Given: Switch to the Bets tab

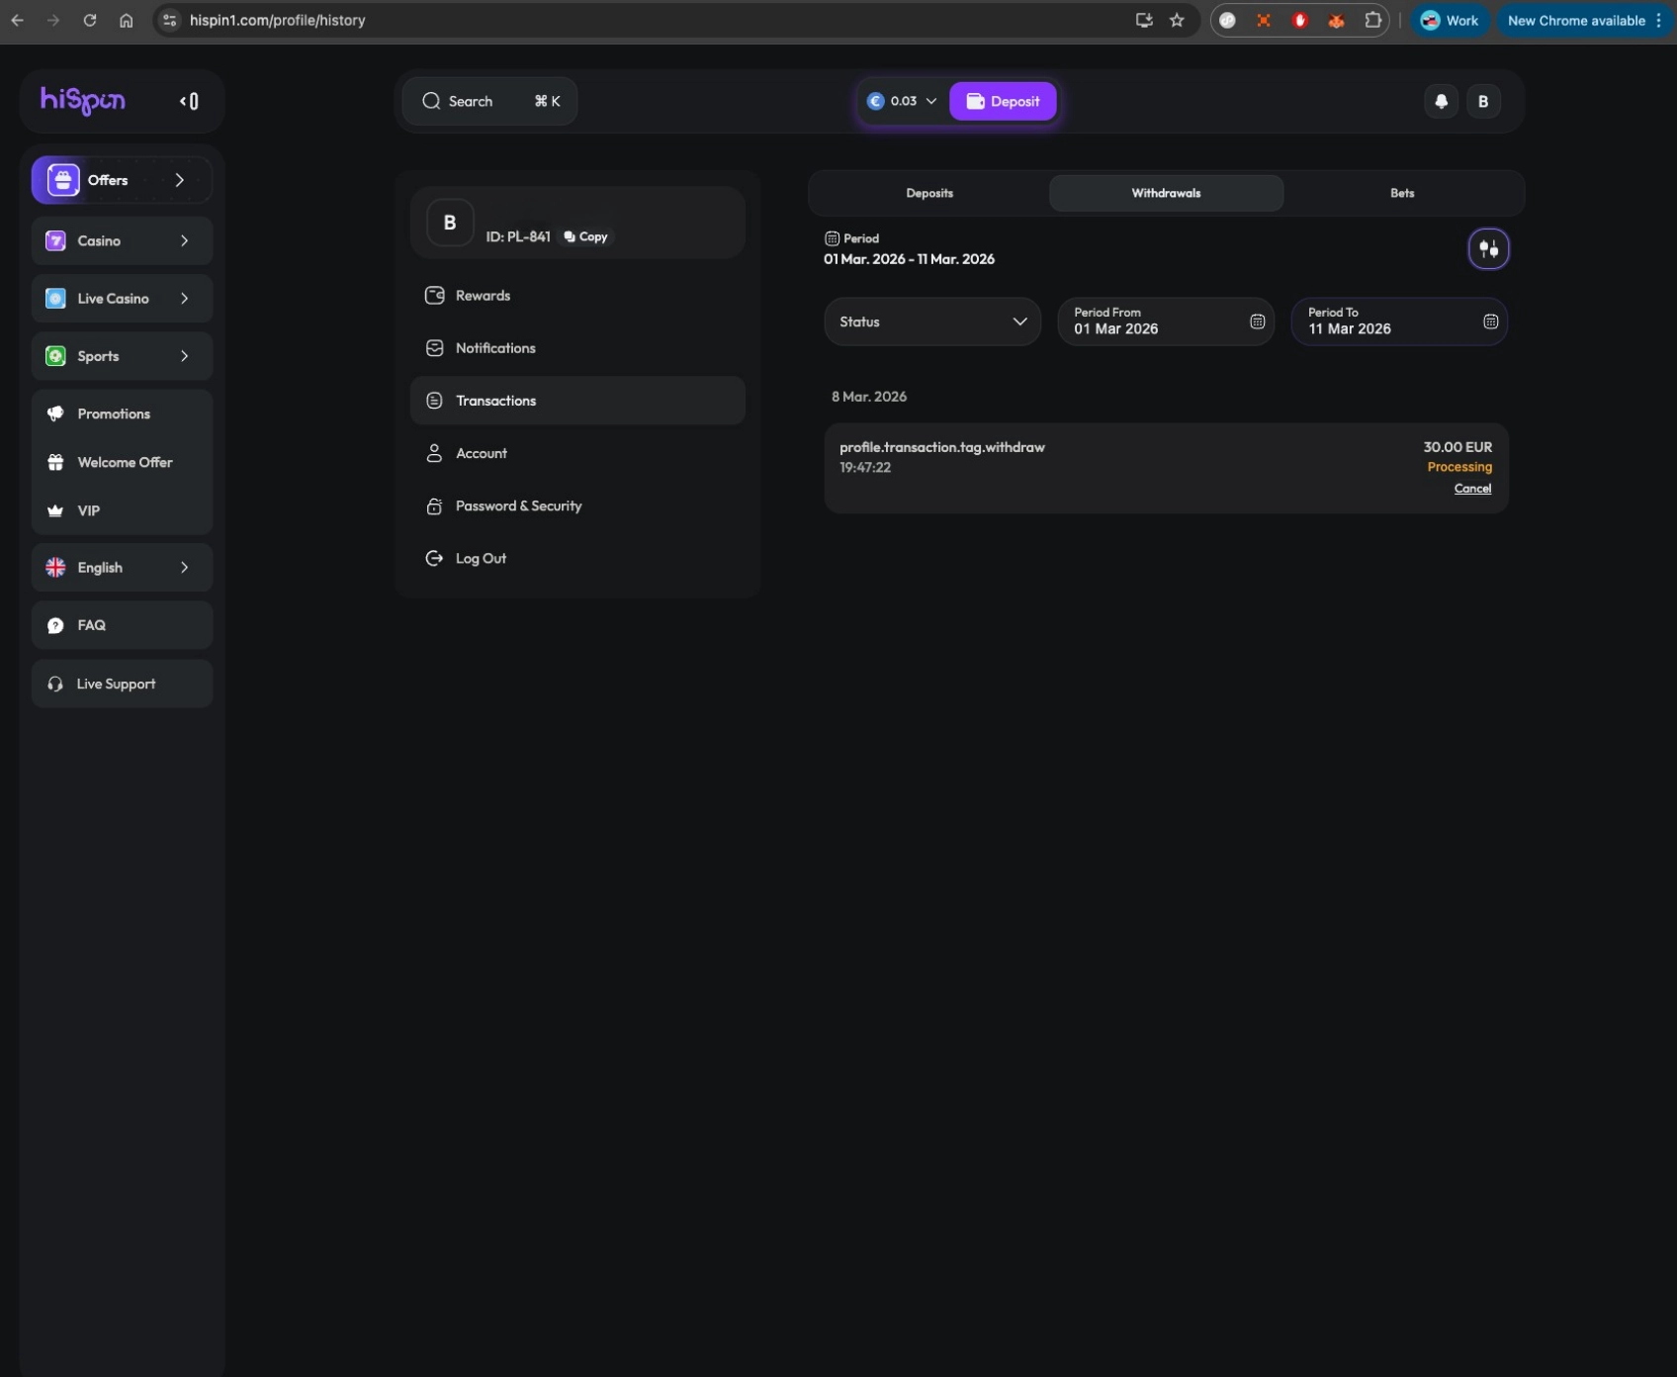Looking at the screenshot, I should coord(1402,193).
